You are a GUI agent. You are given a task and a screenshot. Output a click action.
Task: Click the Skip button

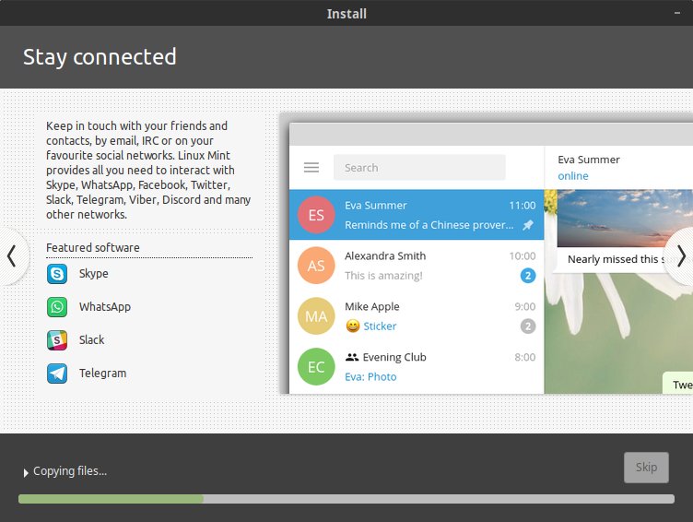click(646, 468)
